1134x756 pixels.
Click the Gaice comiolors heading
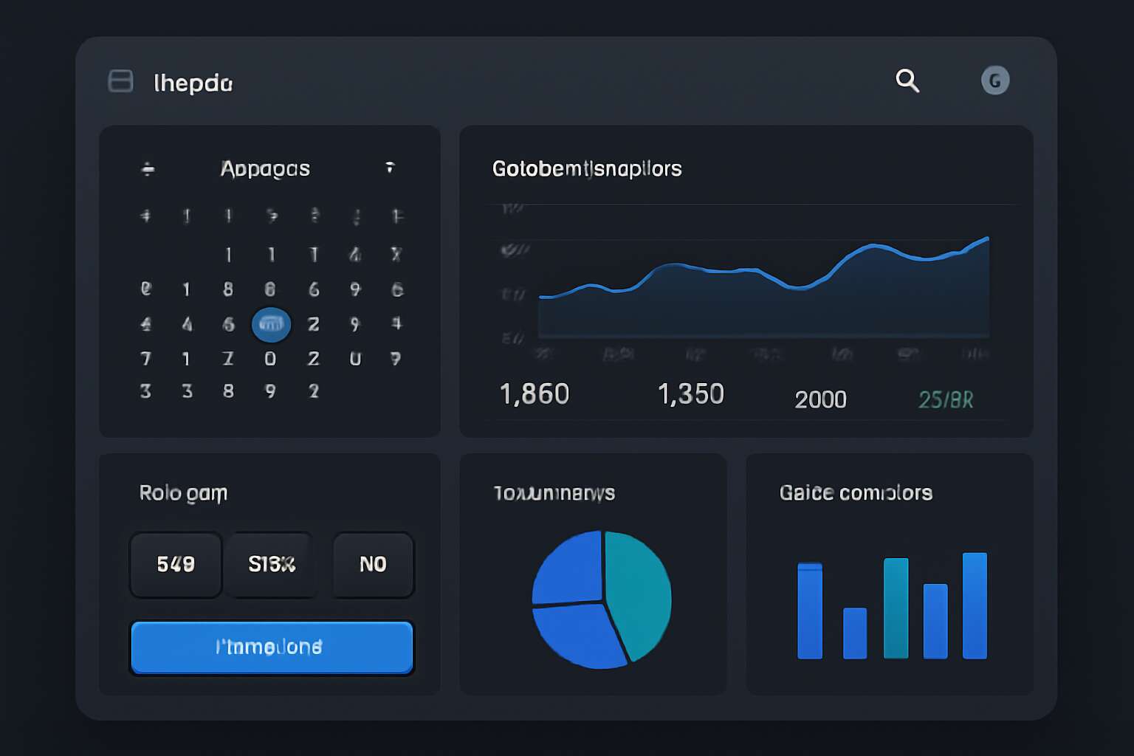coord(856,492)
